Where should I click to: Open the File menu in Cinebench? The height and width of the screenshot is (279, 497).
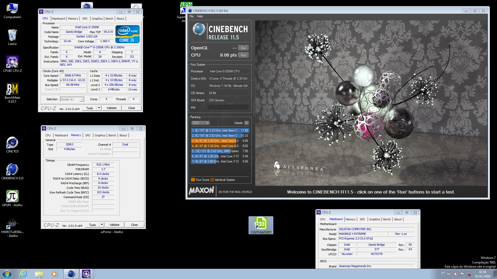point(192,16)
